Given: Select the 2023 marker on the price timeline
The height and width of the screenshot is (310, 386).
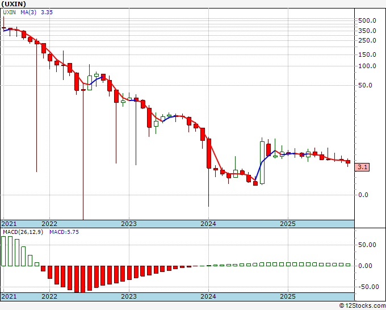Looking at the screenshot, I should pyautogui.click(x=129, y=224).
